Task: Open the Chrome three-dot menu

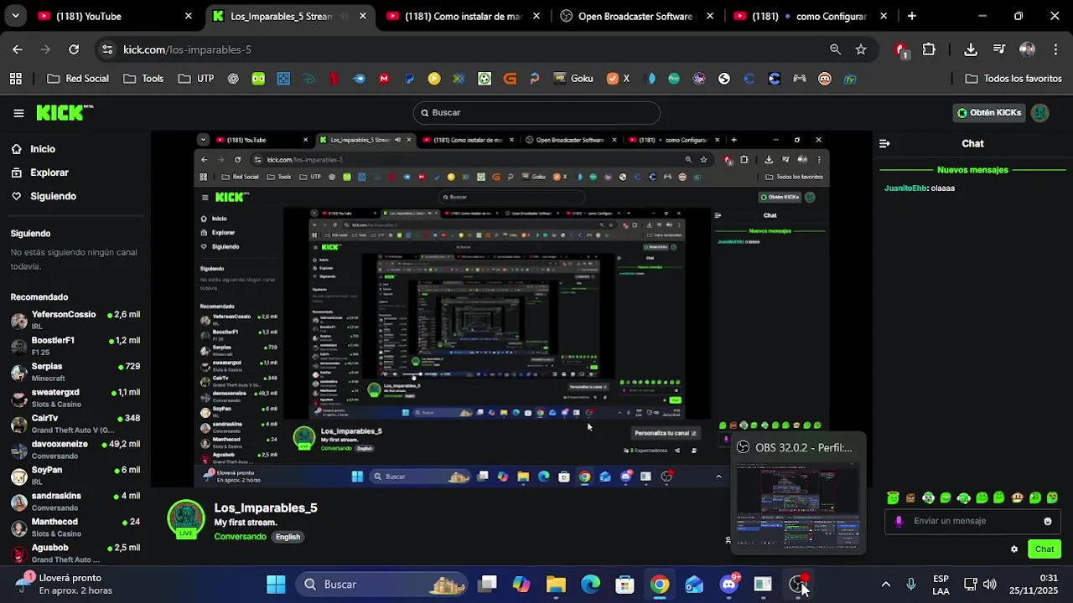Action: pyautogui.click(x=1055, y=49)
